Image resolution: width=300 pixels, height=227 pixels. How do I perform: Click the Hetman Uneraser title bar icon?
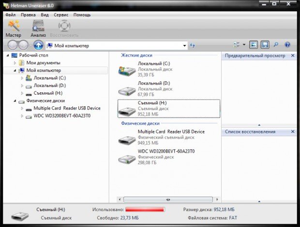coord(6,5)
